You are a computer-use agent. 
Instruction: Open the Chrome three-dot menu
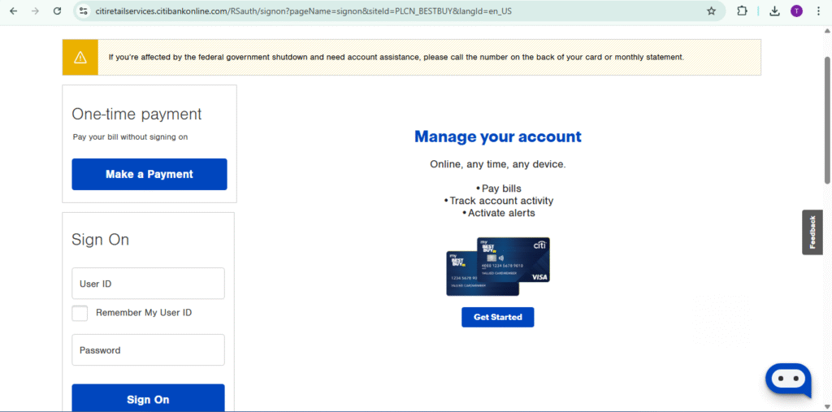818,11
